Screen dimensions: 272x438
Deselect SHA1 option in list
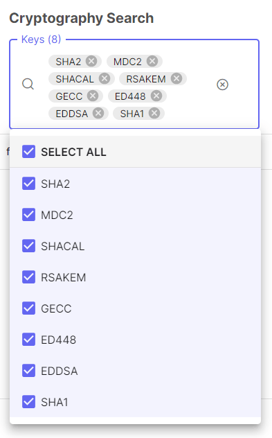pyautogui.click(x=29, y=402)
